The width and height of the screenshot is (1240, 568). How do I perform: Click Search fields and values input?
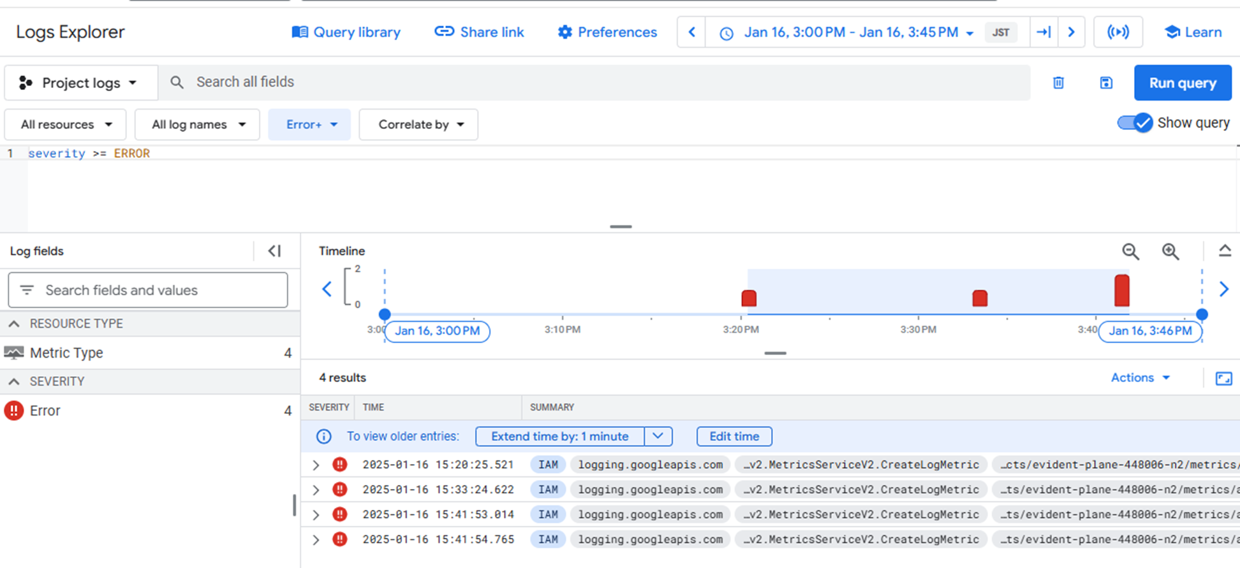point(148,290)
